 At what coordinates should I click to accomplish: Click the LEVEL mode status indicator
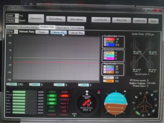point(65,96)
